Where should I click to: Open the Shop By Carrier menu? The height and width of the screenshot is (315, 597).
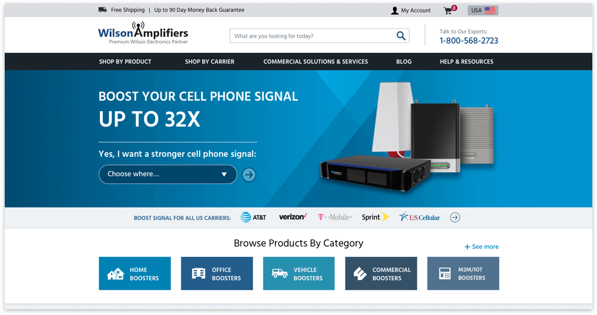(x=210, y=62)
